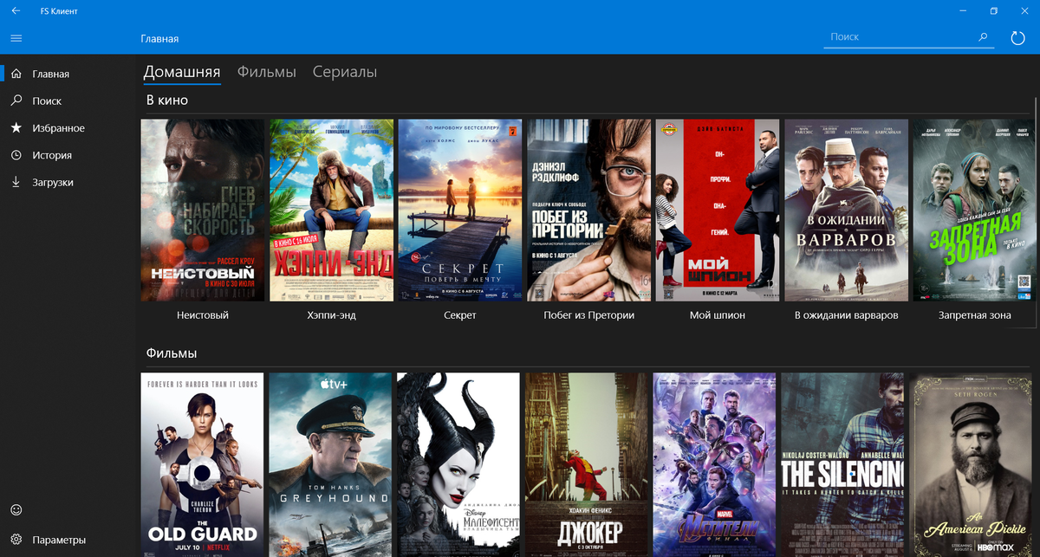The image size is (1040, 557).
Task: Click the Запретная зона title text
Action: coord(975,315)
